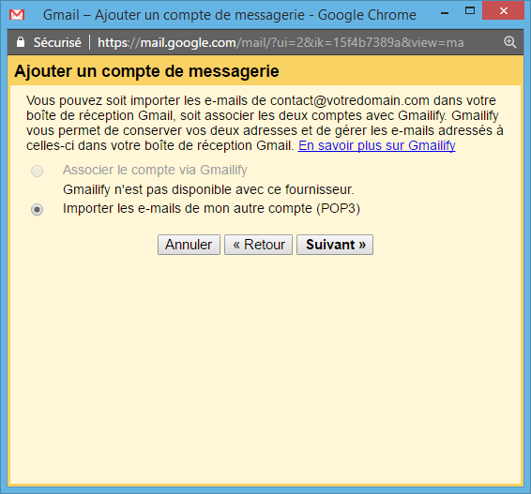Minimize the Gmail popup window
Image resolution: width=531 pixels, height=494 pixels.
[445, 13]
